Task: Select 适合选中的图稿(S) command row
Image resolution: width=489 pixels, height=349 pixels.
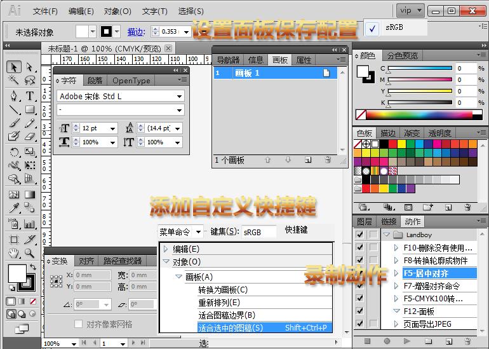Action: 264,328
